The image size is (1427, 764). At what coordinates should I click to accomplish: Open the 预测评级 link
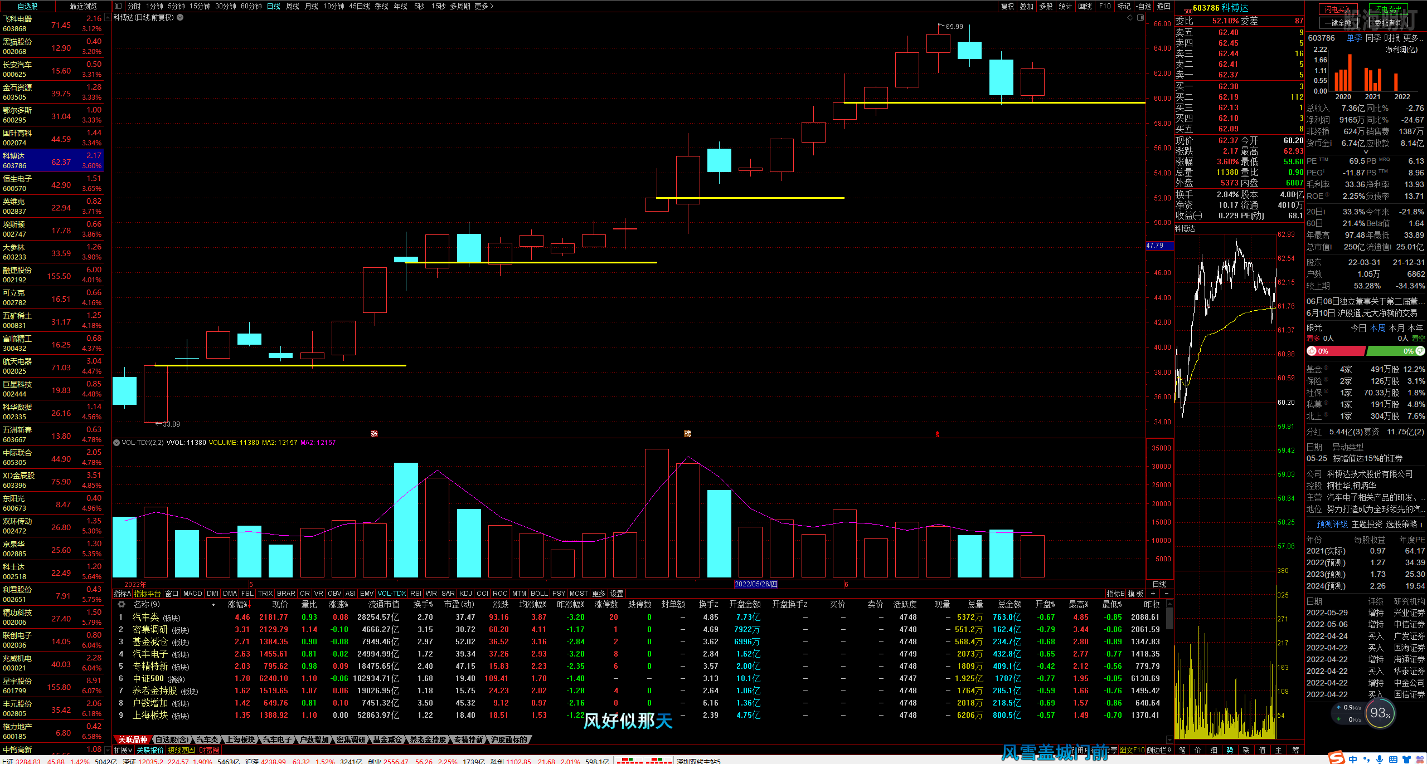[1332, 524]
